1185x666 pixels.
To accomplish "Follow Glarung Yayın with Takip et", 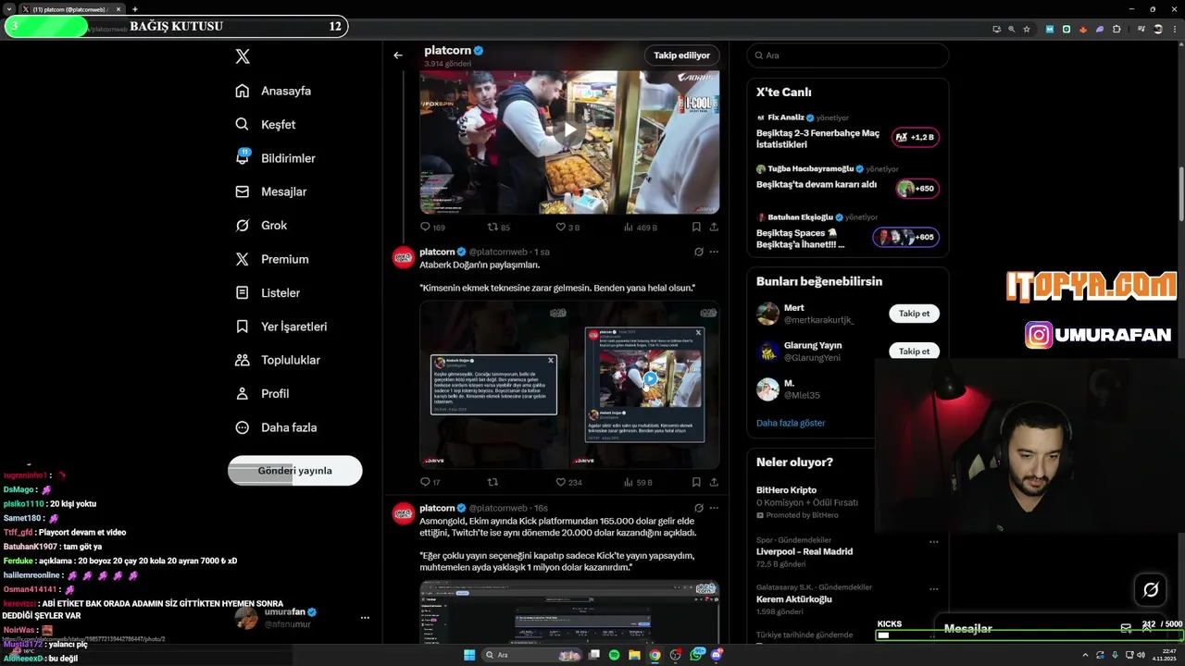I will click(915, 351).
